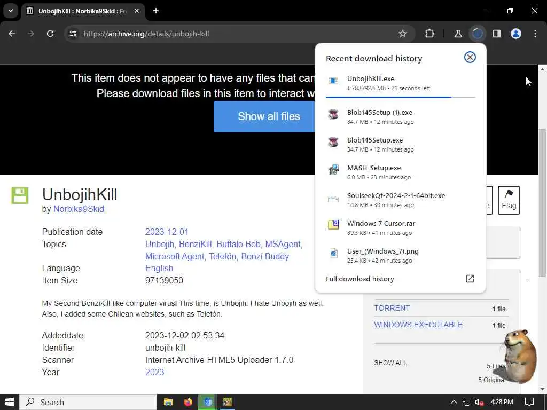This screenshot has width=547, height=410.
Task: Open the Microsoft Agent topic link
Action: coord(175,256)
